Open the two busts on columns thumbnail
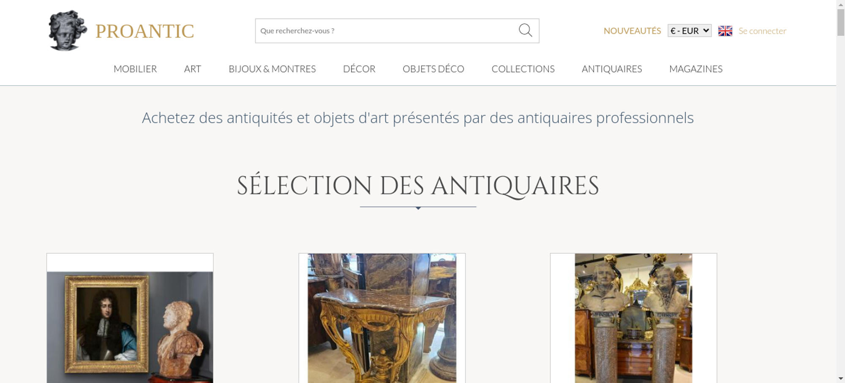 coord(633,318)
